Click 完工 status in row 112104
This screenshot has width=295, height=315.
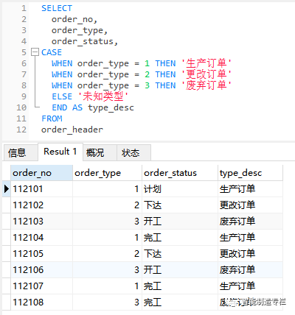pos(180,238)
